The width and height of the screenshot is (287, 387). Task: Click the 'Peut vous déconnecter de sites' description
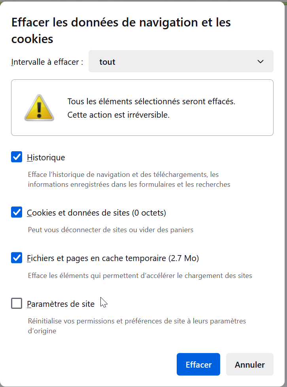pos(111,230)
